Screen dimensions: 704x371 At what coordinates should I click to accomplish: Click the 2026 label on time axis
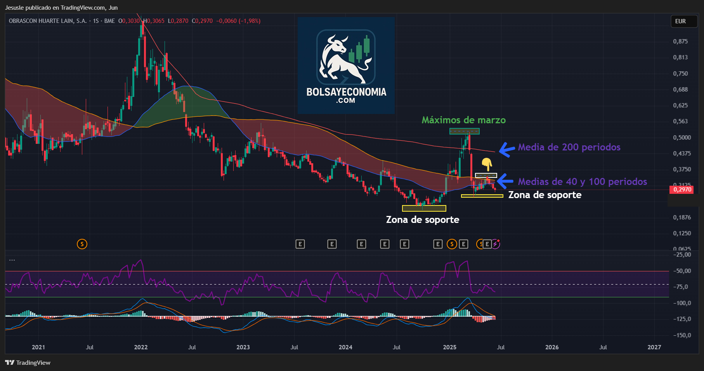pos(552,347)
